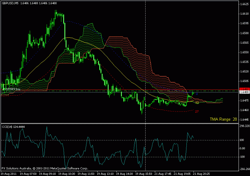The image size is (250, 176).
Task: Click the 19 Aug 15:50 time label
Action: point(144,174)
